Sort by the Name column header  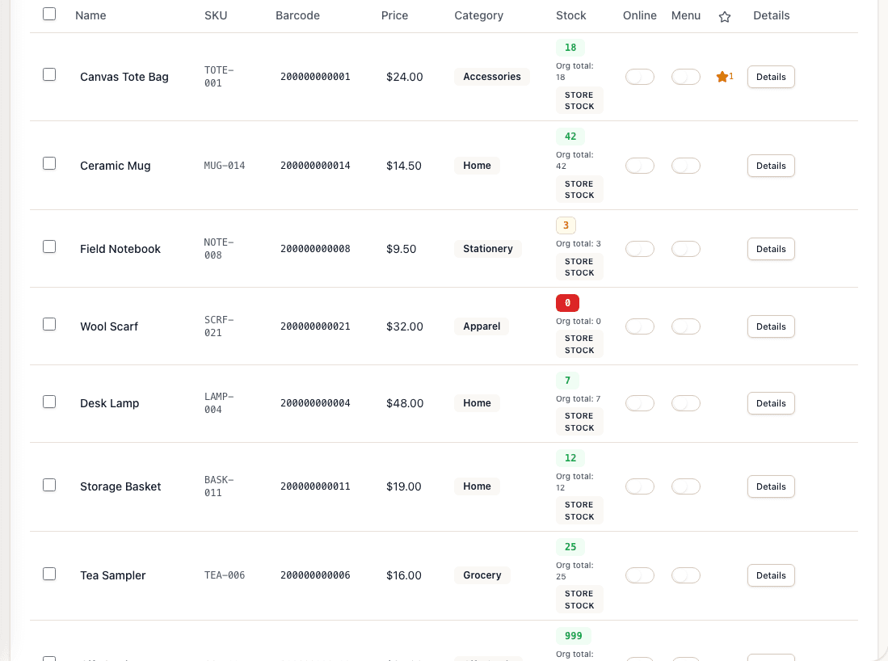pyautogui.click(x=90, y=16)
